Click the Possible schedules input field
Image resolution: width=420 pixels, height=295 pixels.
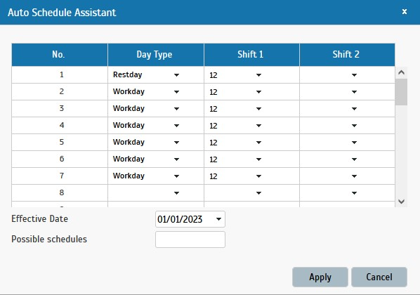(190, 240)
